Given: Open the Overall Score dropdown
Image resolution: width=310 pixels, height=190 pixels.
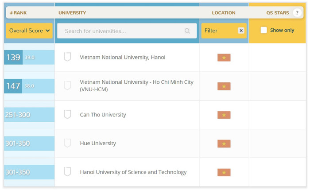Looking at the screenshot, I should click(x=29, y=31).
